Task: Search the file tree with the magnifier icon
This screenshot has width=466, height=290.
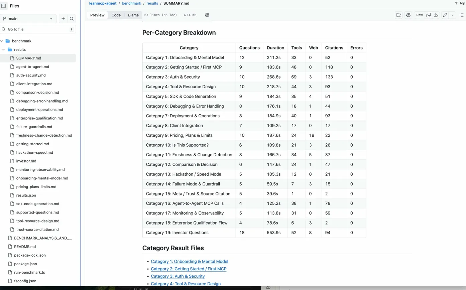Action: click(x=72, y=19)
